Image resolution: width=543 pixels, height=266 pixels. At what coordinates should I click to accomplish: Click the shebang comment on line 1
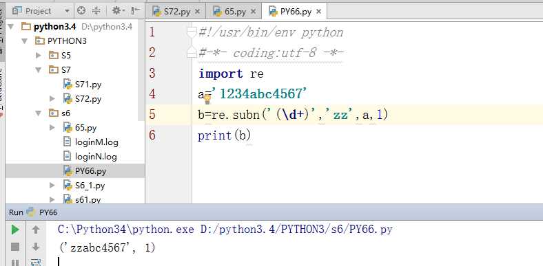click(271, 32)
